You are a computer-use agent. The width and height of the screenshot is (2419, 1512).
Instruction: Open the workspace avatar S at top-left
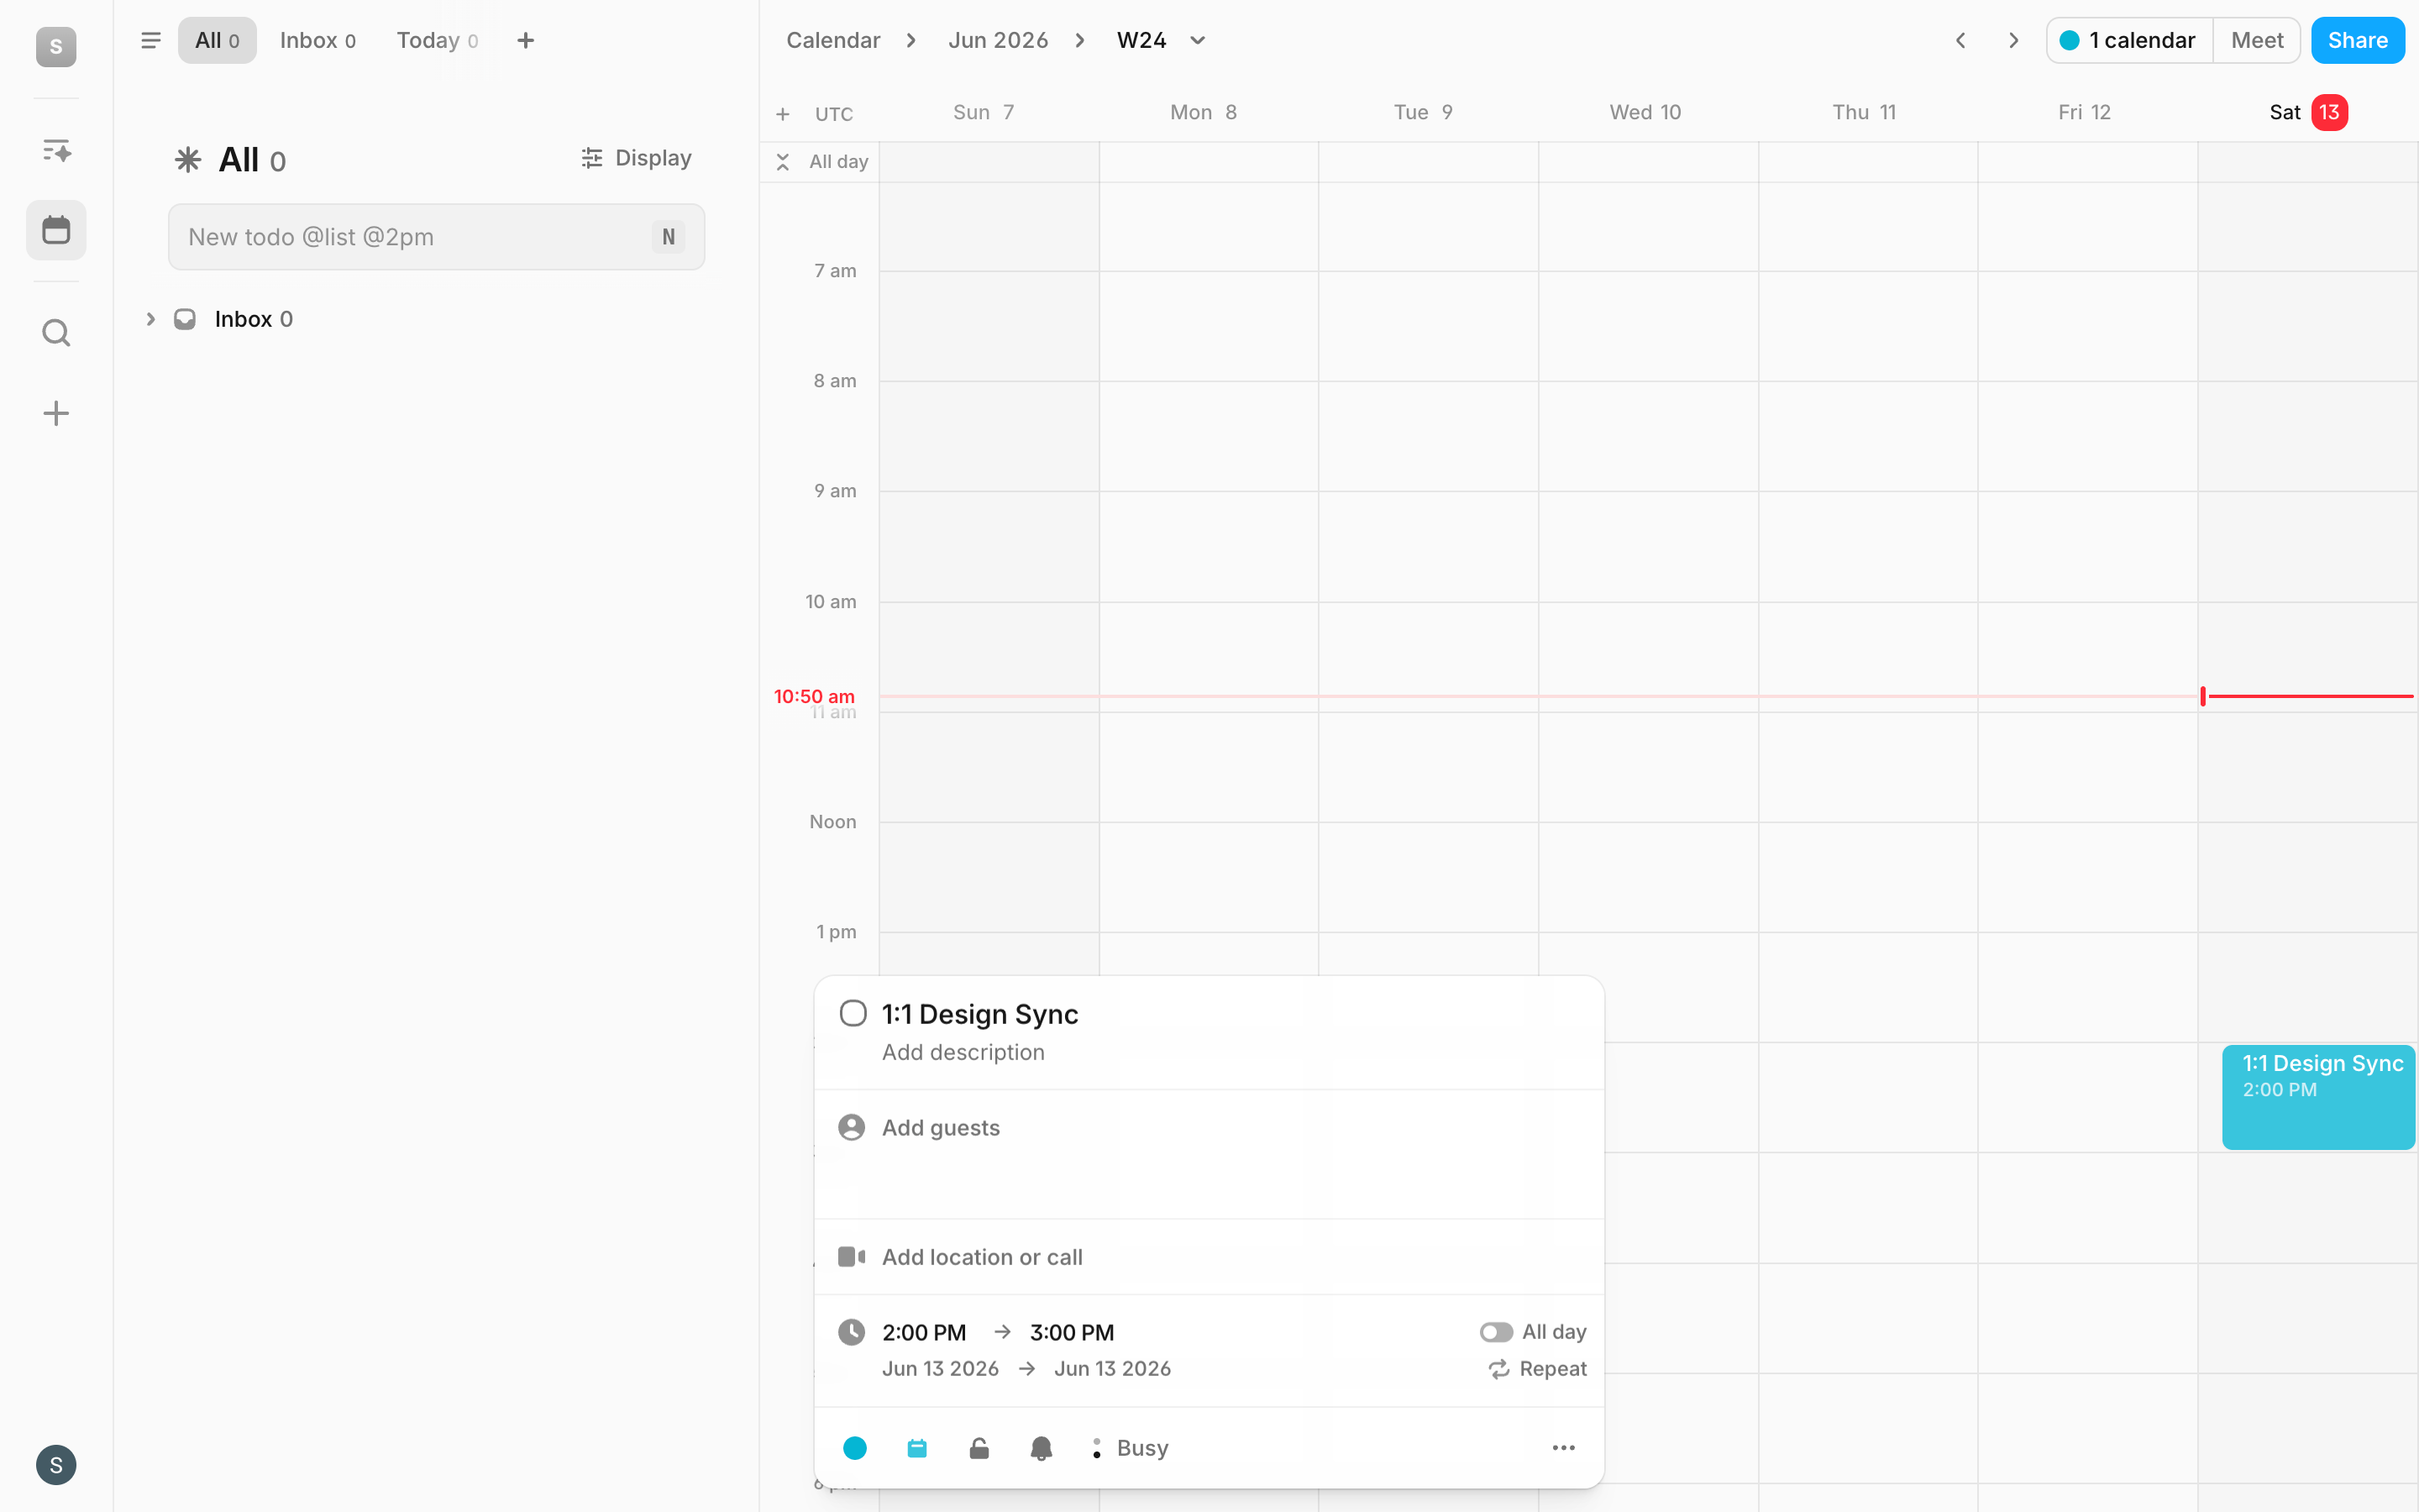56,46
